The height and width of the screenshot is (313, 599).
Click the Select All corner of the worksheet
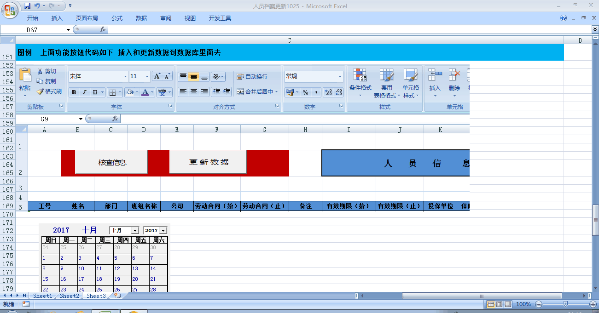8,40
